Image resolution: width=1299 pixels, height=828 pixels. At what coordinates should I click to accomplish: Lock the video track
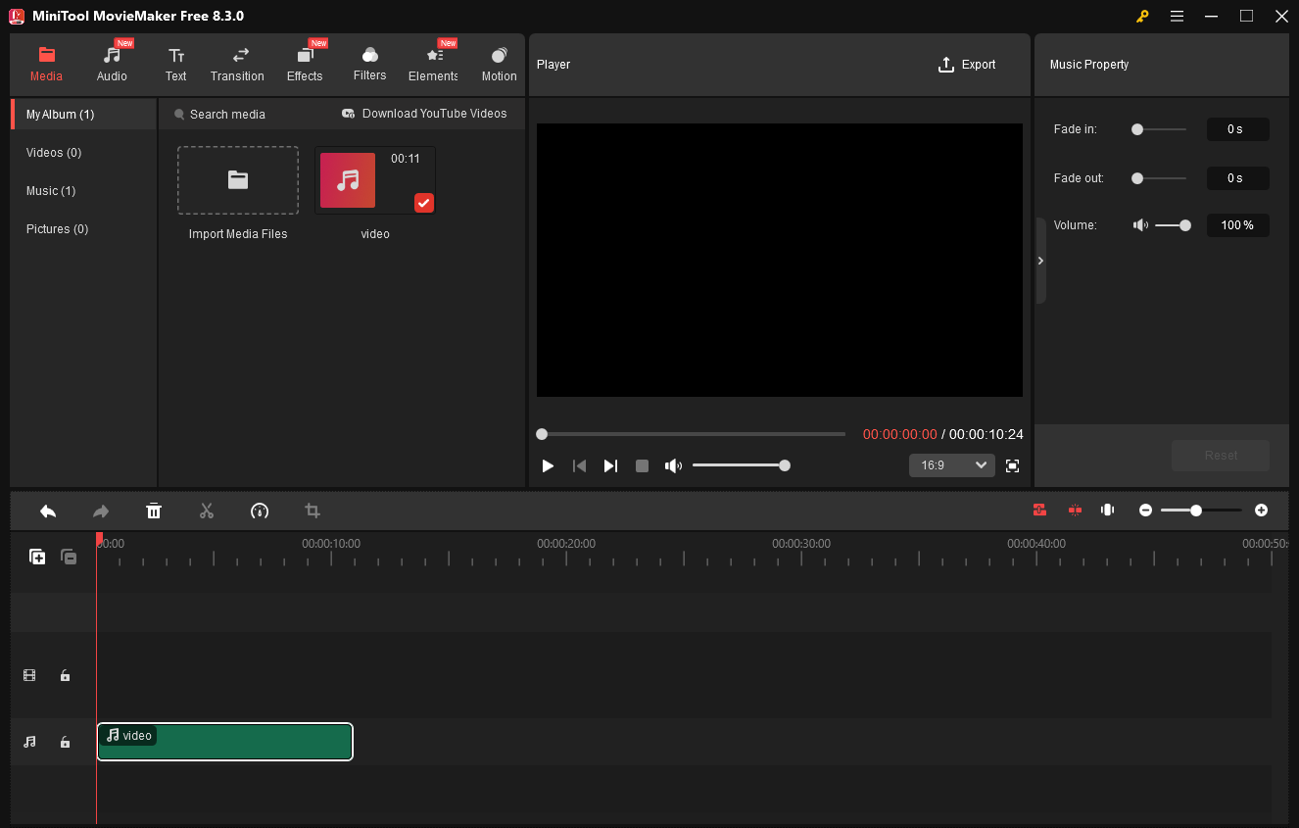(65, 675)
